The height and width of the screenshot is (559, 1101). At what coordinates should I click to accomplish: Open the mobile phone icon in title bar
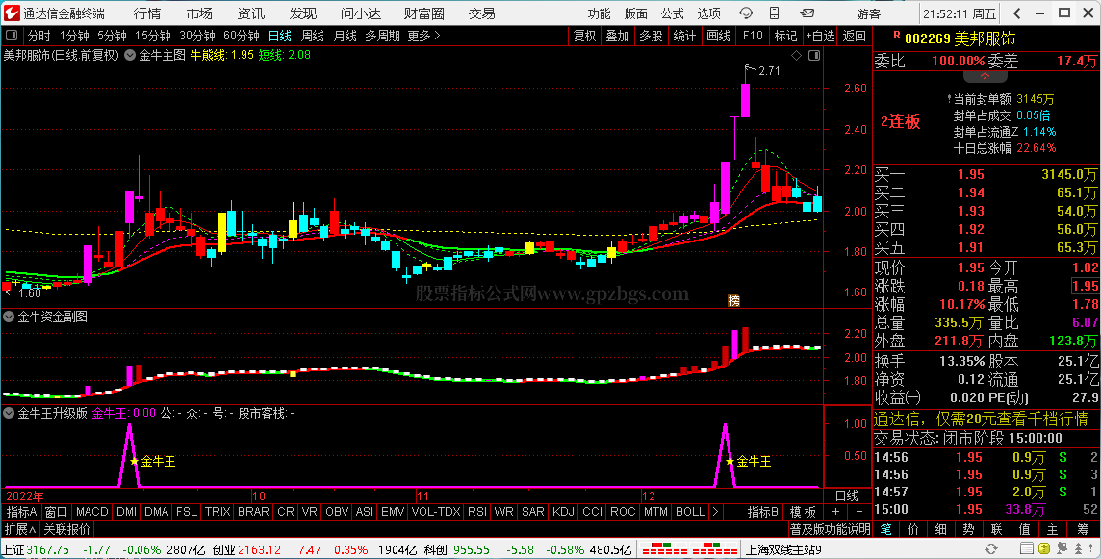click(774, 13)
